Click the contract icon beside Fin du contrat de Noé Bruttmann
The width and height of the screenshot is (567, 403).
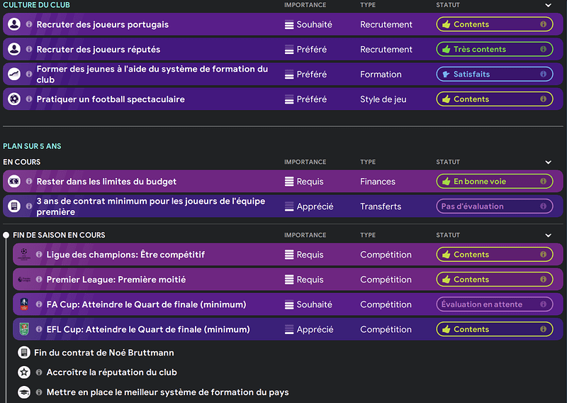pos(24,353)
